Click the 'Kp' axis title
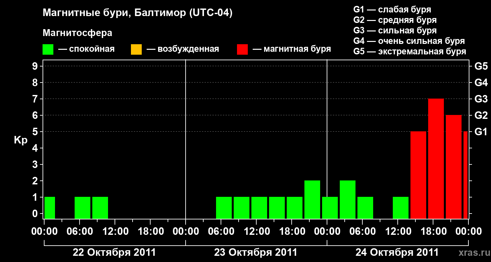Image resolution: width=491 pixels, height=262 pixels. click(21, 140)
